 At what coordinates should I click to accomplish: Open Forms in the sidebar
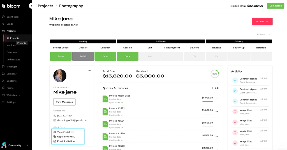pos(10,88)
